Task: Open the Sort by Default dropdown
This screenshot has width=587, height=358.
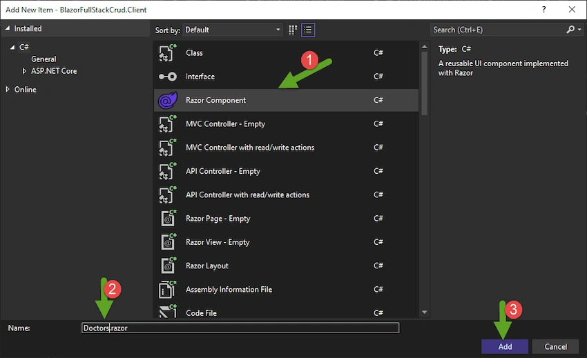Action: (x=233, y=30)
